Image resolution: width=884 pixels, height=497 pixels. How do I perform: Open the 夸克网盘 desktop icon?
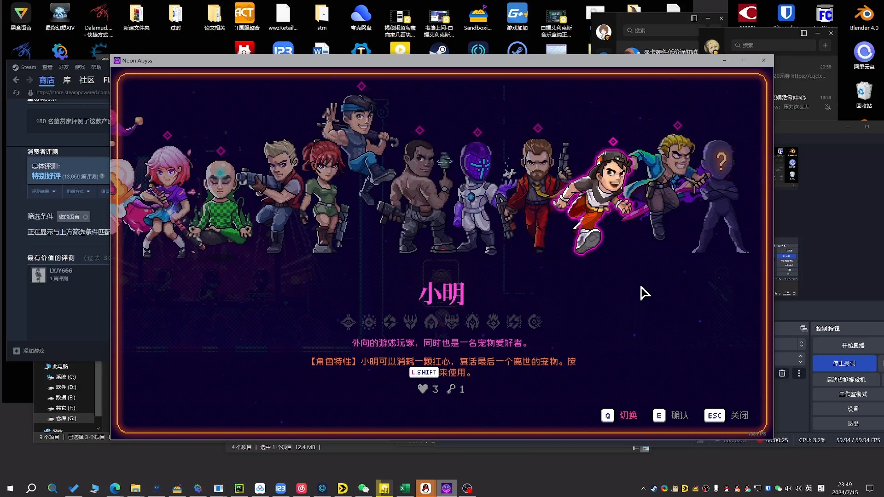coord(361,17)
